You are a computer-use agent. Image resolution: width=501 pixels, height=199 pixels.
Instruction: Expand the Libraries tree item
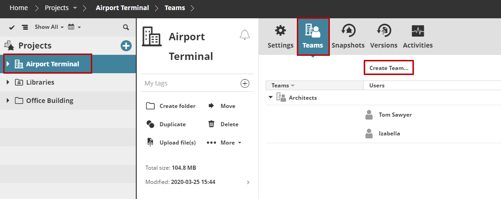8,82
